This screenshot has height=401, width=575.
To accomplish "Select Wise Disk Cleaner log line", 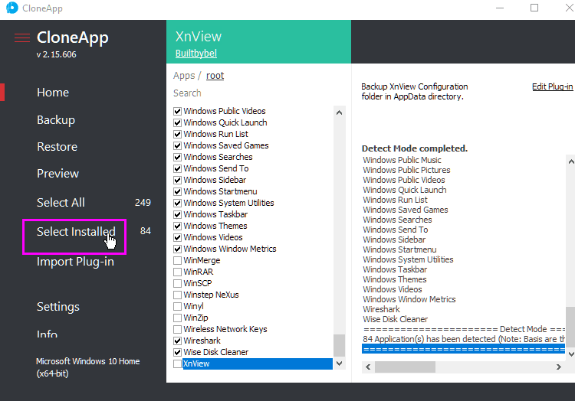I will (396, 319).
